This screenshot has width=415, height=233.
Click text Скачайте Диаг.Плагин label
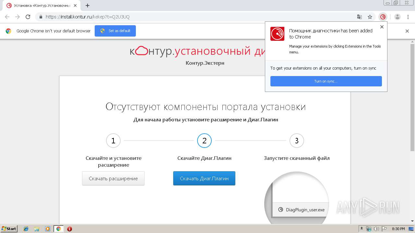coord(204,158)
